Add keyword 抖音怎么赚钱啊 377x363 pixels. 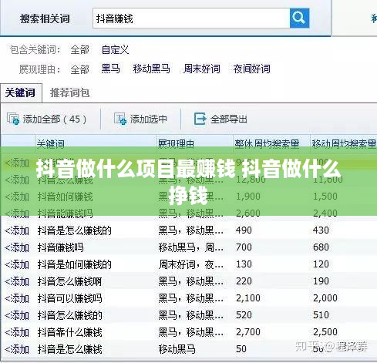pyautogui.click(x=17, y=281)
